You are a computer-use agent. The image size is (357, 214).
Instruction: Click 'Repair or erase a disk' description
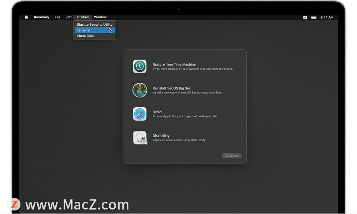[179, 140]
